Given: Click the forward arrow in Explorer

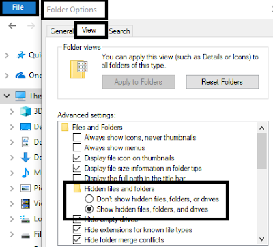Looking at the screenshot, I should 31,25.
